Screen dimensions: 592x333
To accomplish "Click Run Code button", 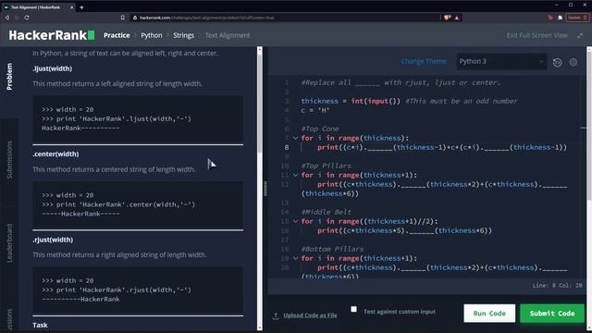I will click(489, 314).
